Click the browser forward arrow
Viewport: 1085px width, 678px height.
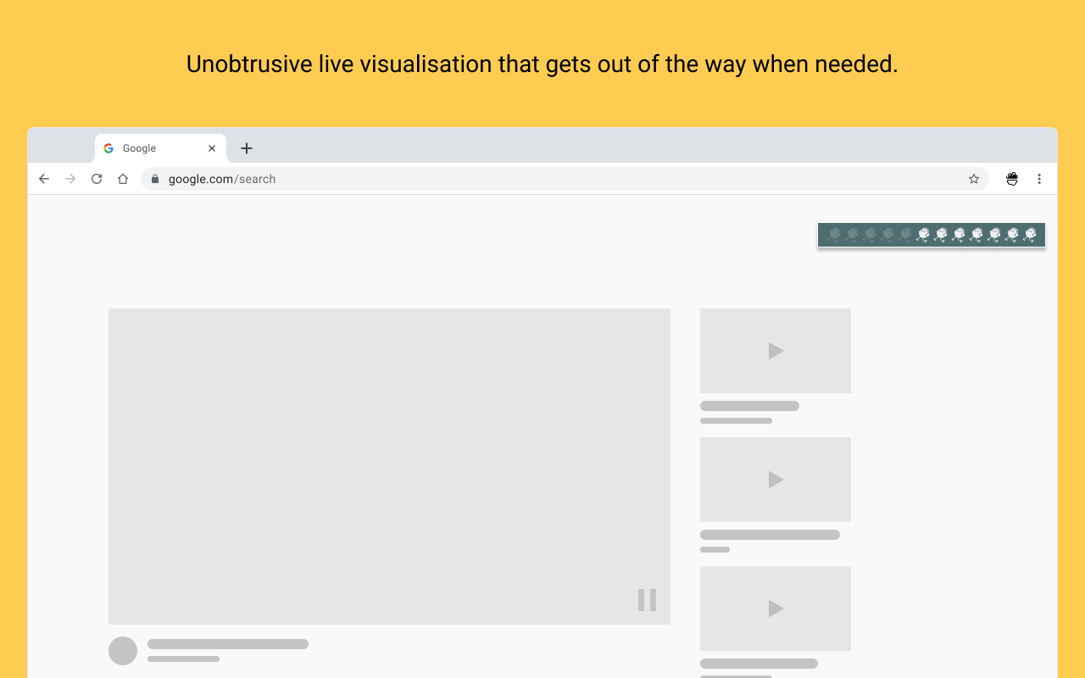70,179
